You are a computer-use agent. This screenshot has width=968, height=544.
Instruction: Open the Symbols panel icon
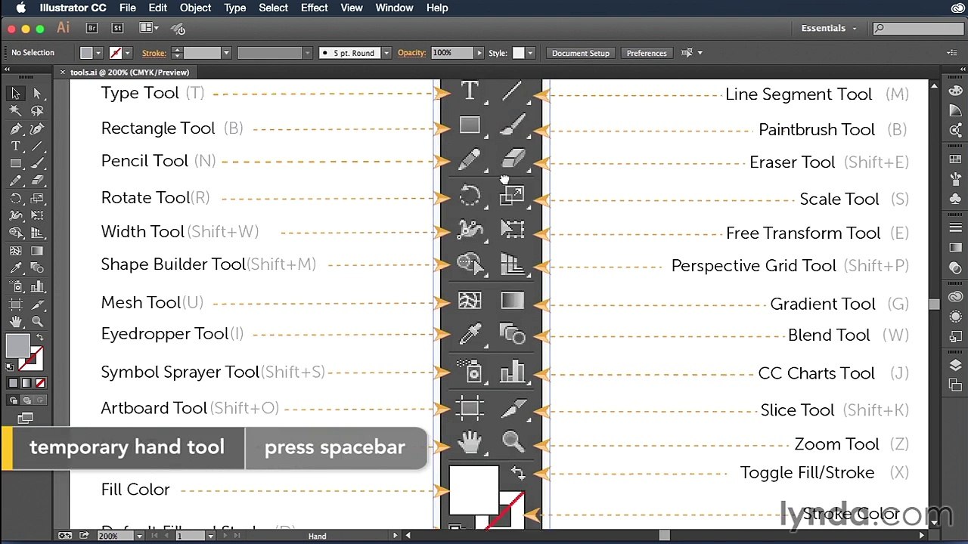(955, 199)
